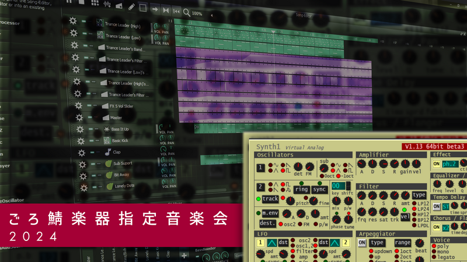Switch to LFO 2 tab
The image size is (467, 262).
tap(346, 242)
